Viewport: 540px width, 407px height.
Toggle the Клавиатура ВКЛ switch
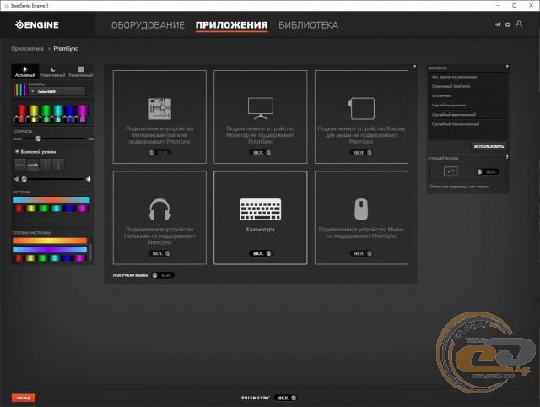[x=261, y=253]
